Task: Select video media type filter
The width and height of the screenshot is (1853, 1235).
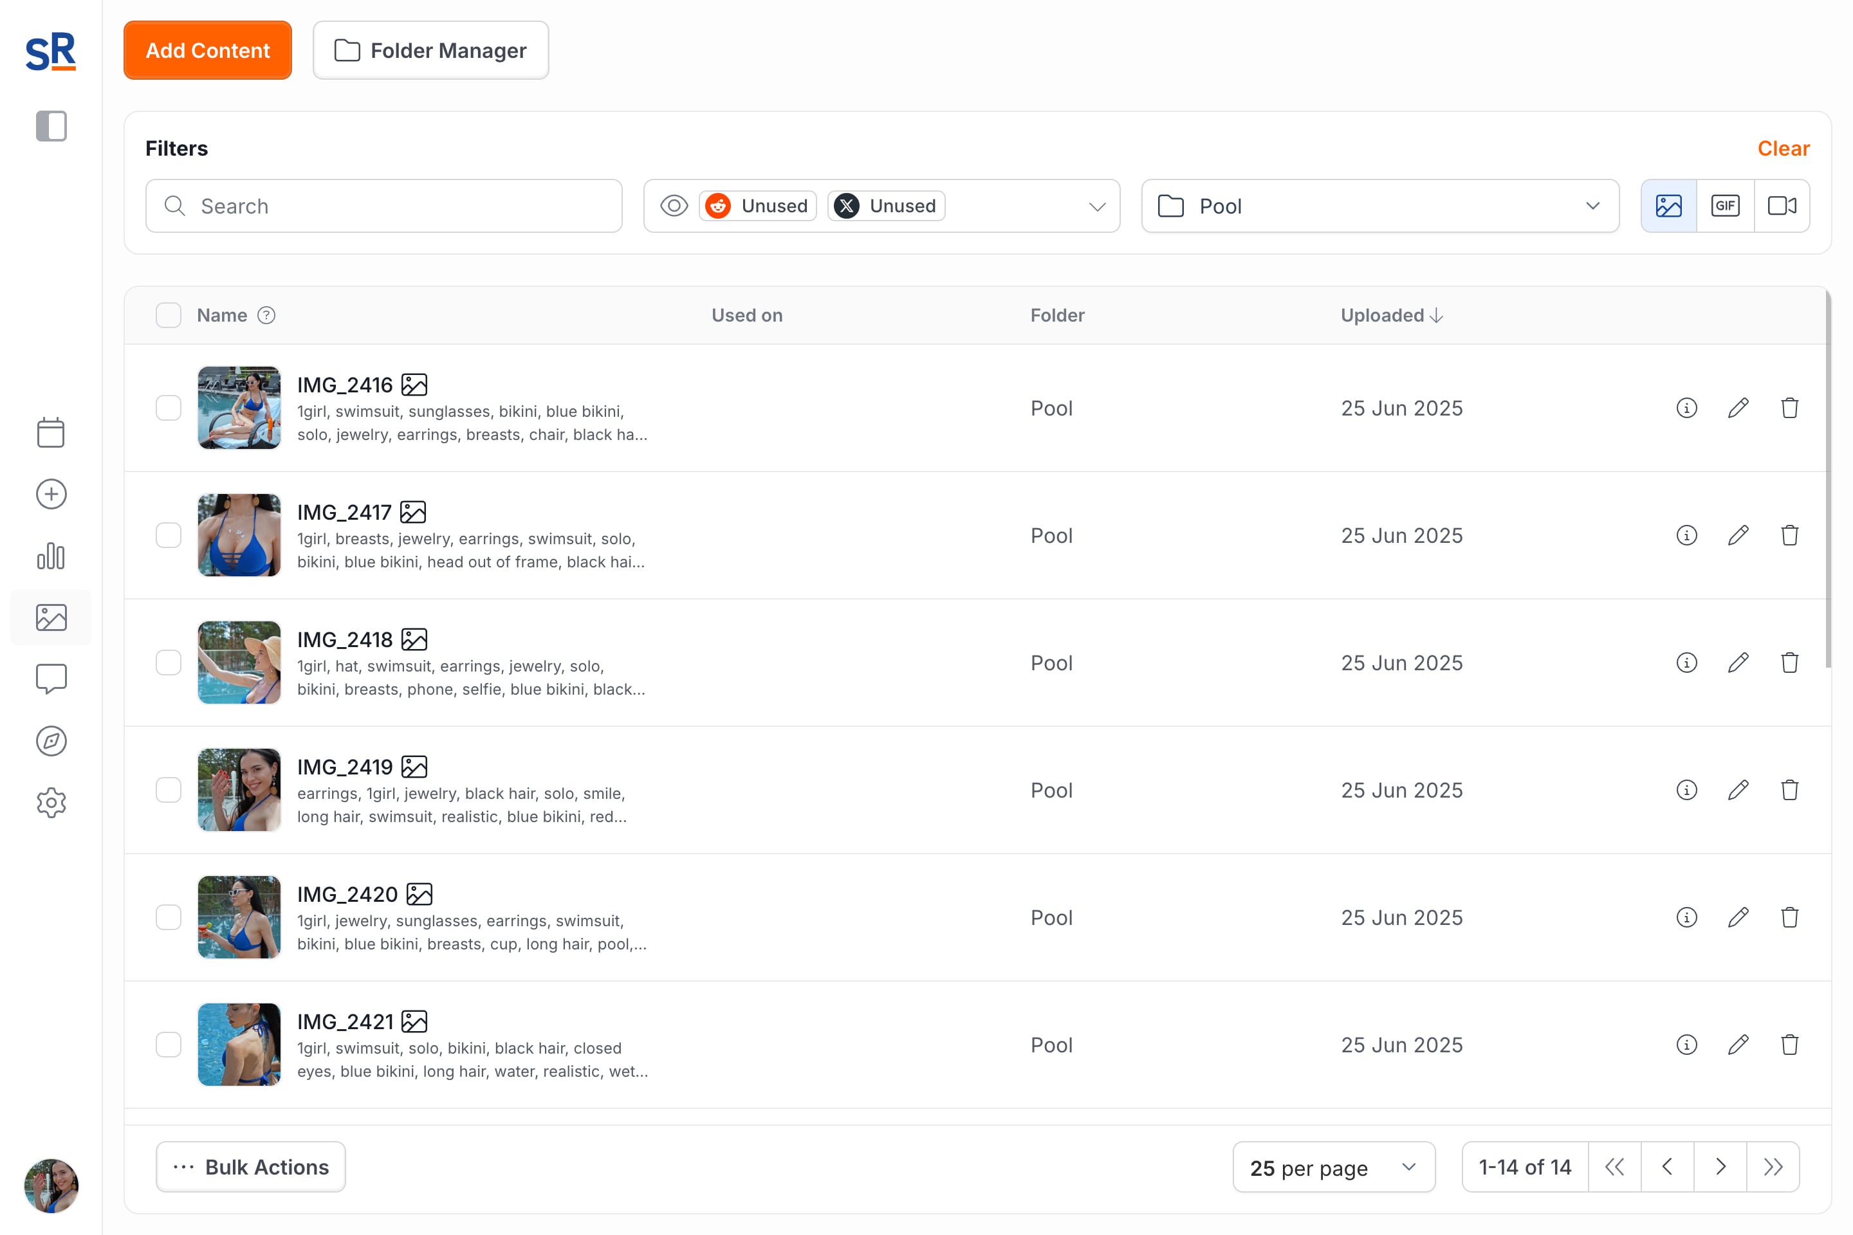Action: click(1782, 206)
